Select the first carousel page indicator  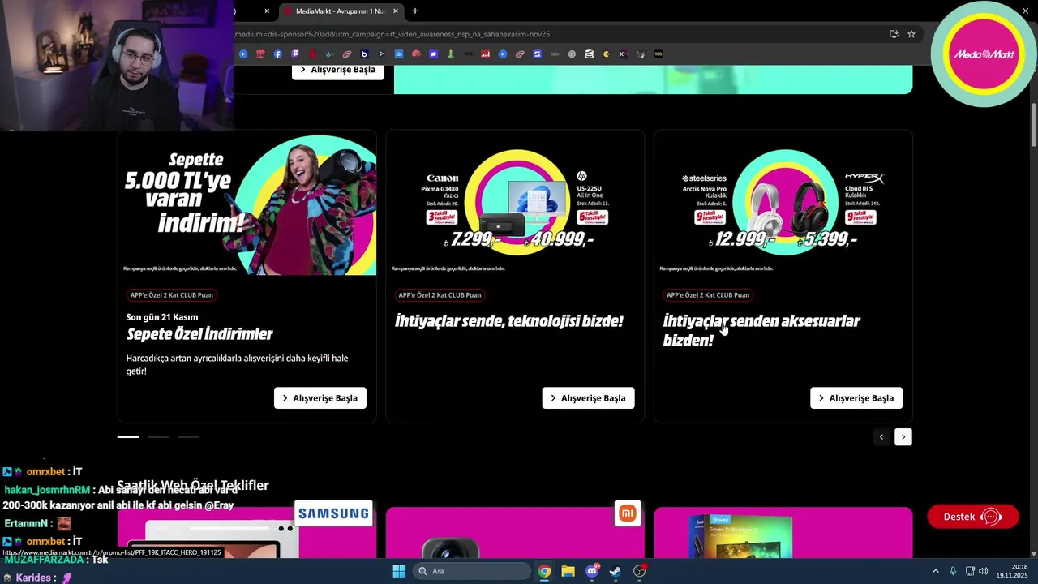[128, 437]
